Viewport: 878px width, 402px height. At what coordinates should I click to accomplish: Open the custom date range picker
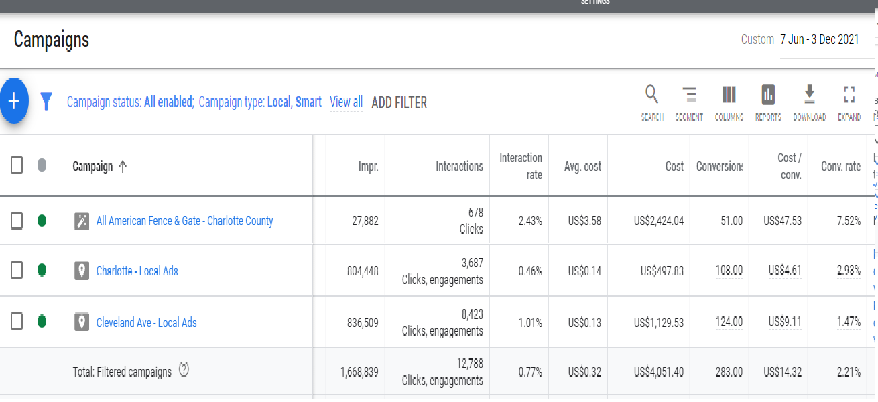coord(818,40)
